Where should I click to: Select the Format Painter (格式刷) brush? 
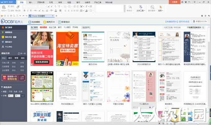tap(18, 7)
